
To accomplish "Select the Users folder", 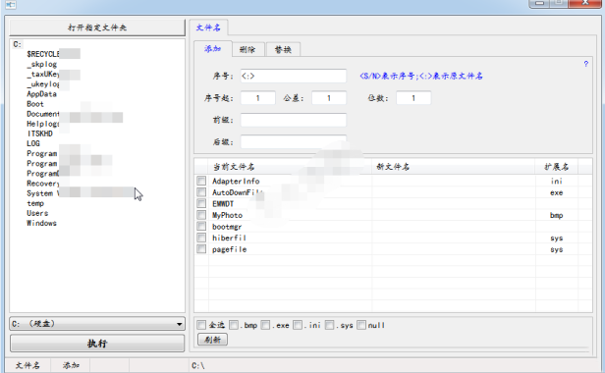I will pos(37,213).
